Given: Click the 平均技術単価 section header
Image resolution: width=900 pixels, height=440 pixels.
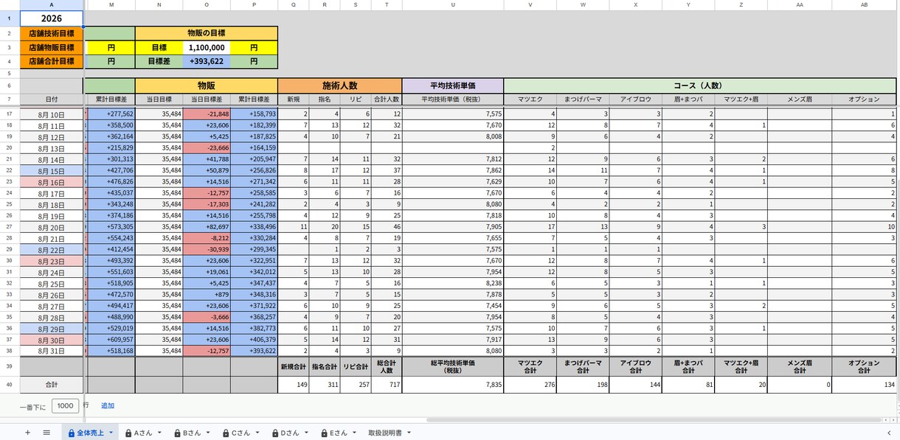Looking at the screenshot, I should coord(453,85).
